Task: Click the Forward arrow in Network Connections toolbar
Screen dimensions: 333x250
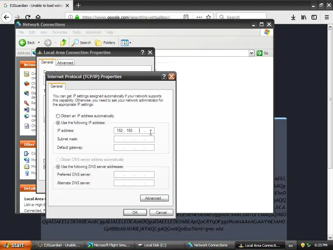Action: click(x=48, y=43)
